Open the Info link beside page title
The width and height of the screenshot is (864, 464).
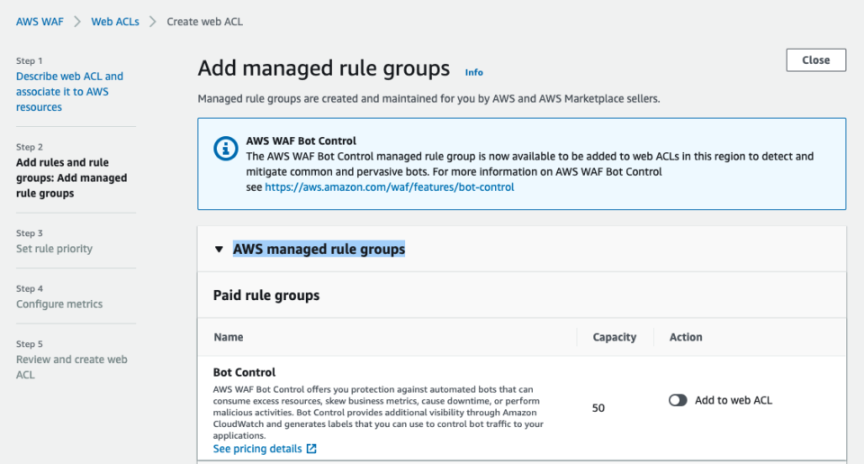pyautogui.click(x=474, y=72)
